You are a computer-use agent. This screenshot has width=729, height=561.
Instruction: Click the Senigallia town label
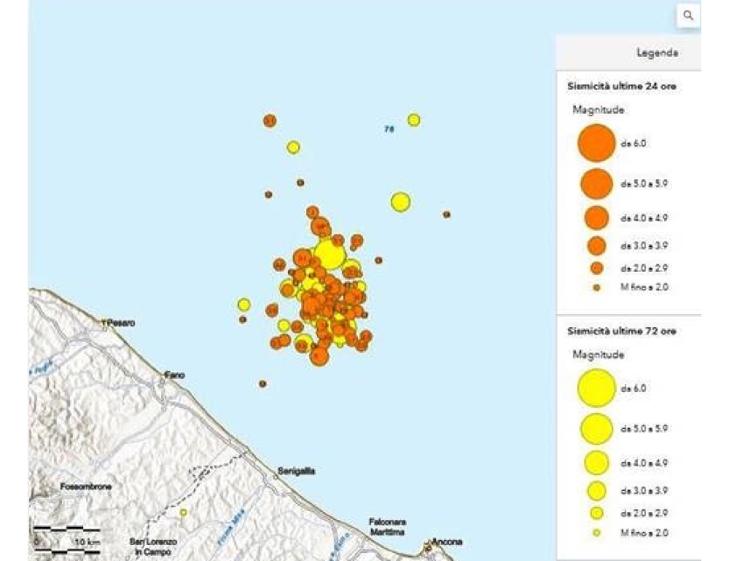[296, 471]
